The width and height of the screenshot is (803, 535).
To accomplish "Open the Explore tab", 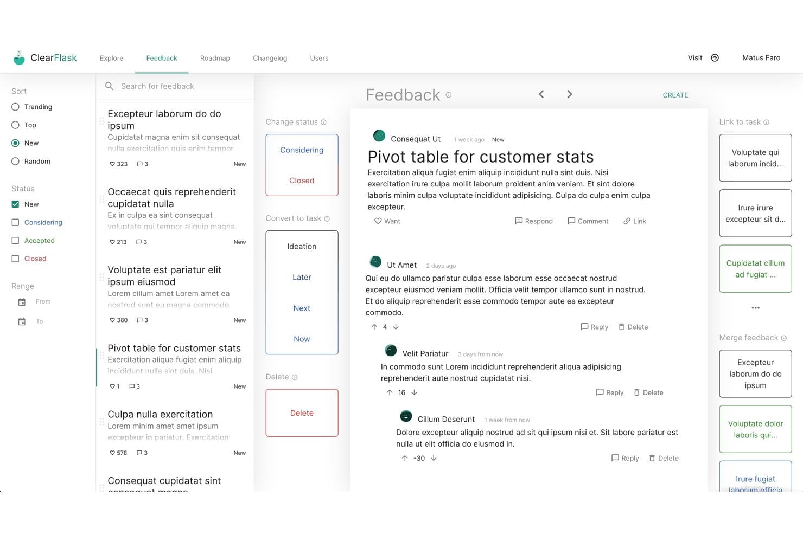I will (111, 58).
